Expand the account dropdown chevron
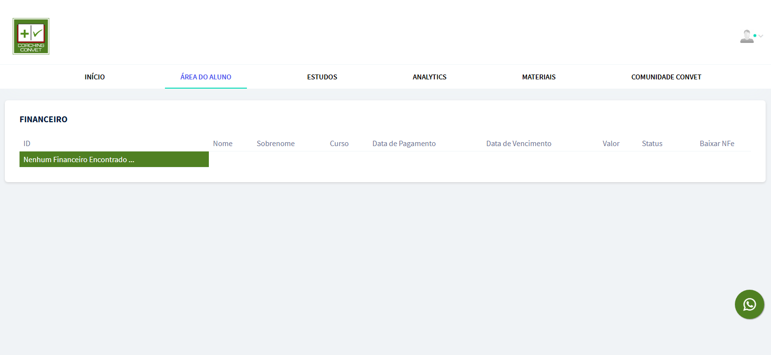Image resolution: width=771 pixels, height=355 pixels. point(761,36)
